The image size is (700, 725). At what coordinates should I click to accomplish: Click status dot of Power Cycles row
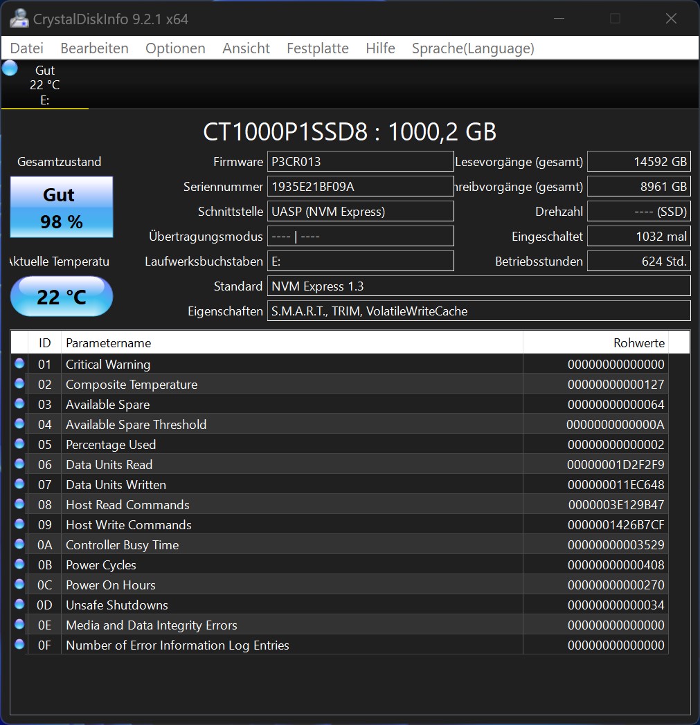19,564
